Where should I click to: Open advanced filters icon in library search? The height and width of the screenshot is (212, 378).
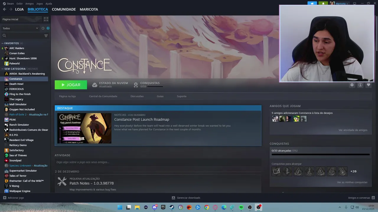tap(46, 36)
